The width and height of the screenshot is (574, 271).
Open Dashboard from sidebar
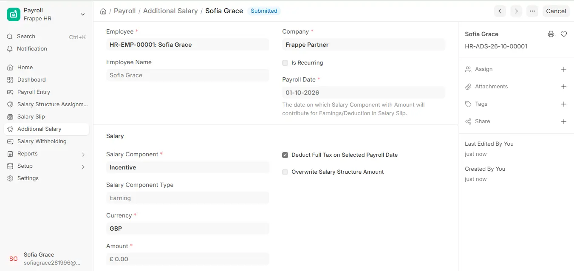pos(47,80)
